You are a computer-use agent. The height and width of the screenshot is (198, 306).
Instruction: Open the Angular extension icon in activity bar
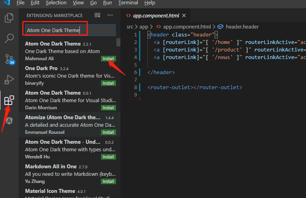(x=9, y=121)
